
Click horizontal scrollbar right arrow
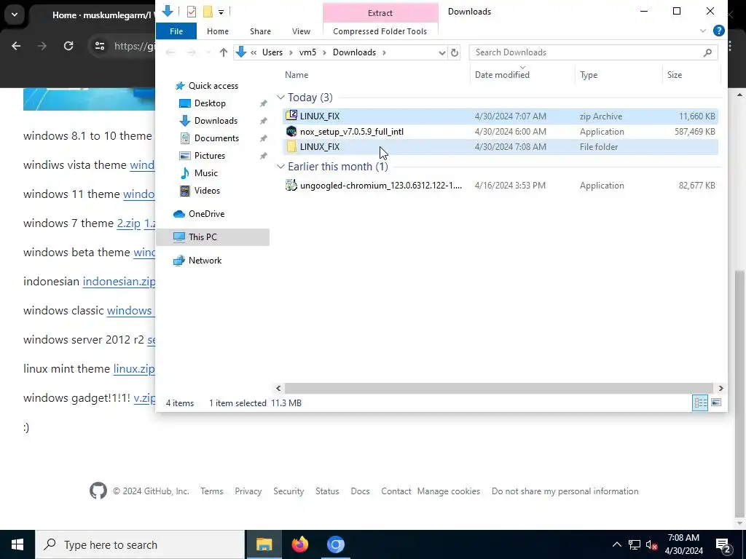[721, 389]
